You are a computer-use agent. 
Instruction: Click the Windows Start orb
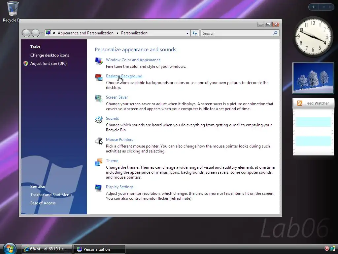click(x=10, y=248)
